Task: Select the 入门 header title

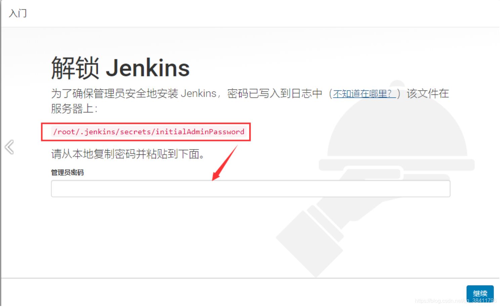Action: pyautogui.click(x=18, y=13)
